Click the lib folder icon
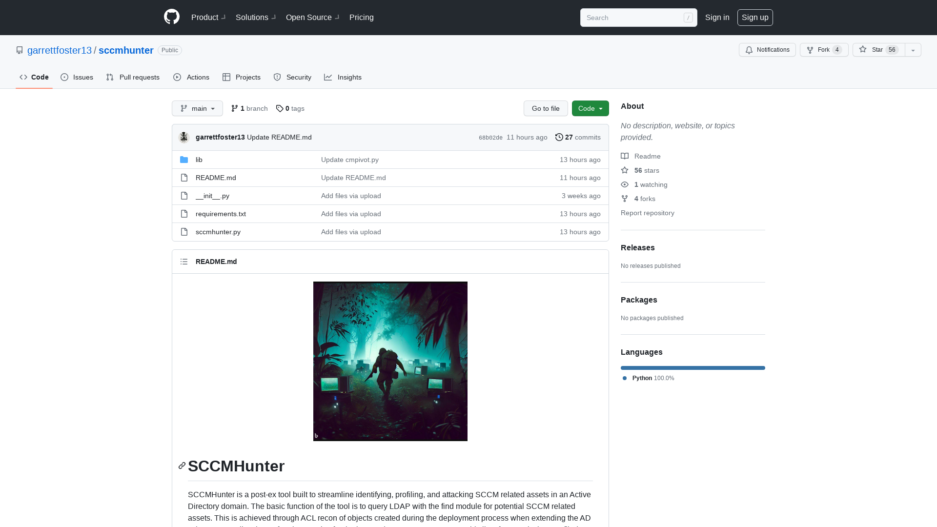 pyautogui.click(x=184, y=160)
